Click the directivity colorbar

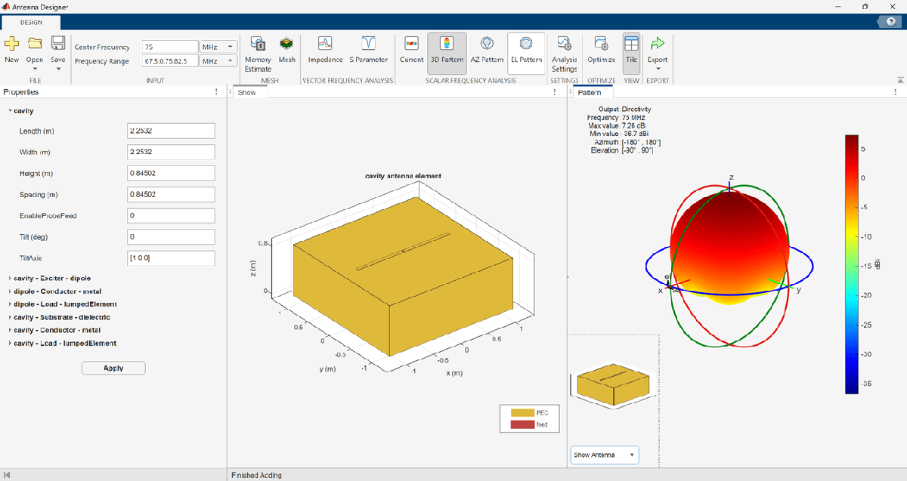coord(852,264)
